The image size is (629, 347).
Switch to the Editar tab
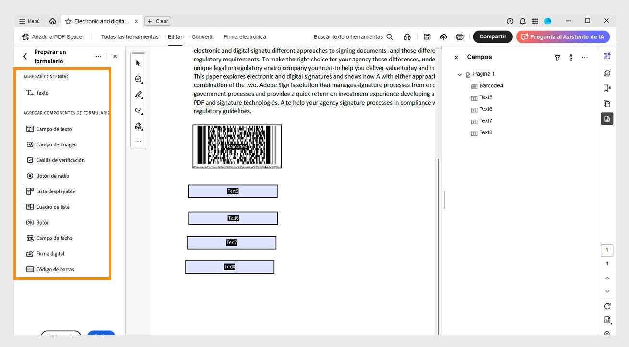point(175,37)
